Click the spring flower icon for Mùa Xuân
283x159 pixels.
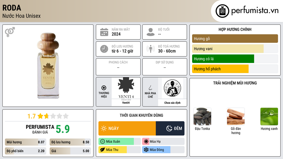coord(103,142)
